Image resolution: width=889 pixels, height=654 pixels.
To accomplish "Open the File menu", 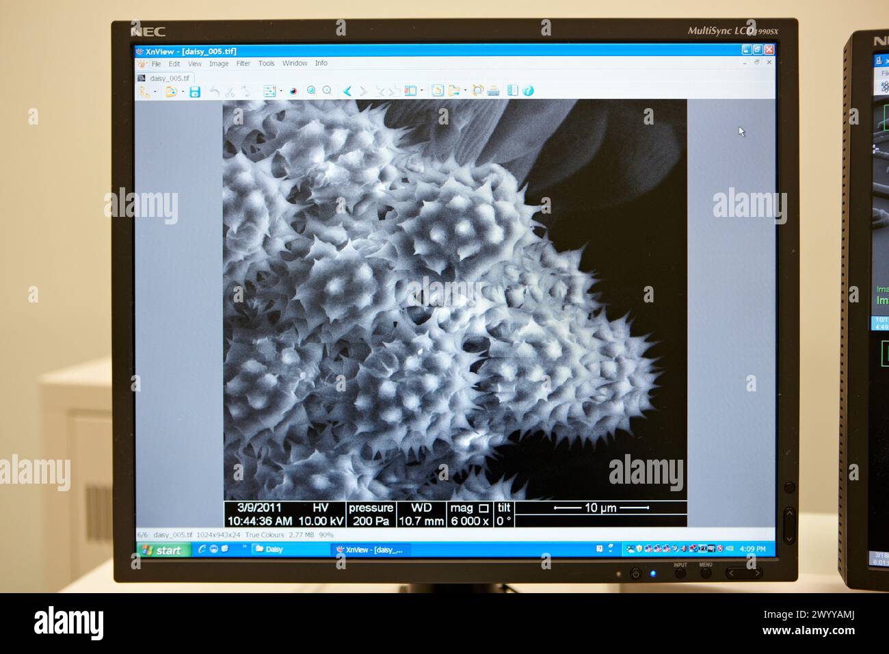I will (156, 64).
